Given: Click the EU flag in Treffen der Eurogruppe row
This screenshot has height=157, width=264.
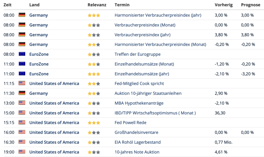Looking at the screenshot, I should [22, 54].
